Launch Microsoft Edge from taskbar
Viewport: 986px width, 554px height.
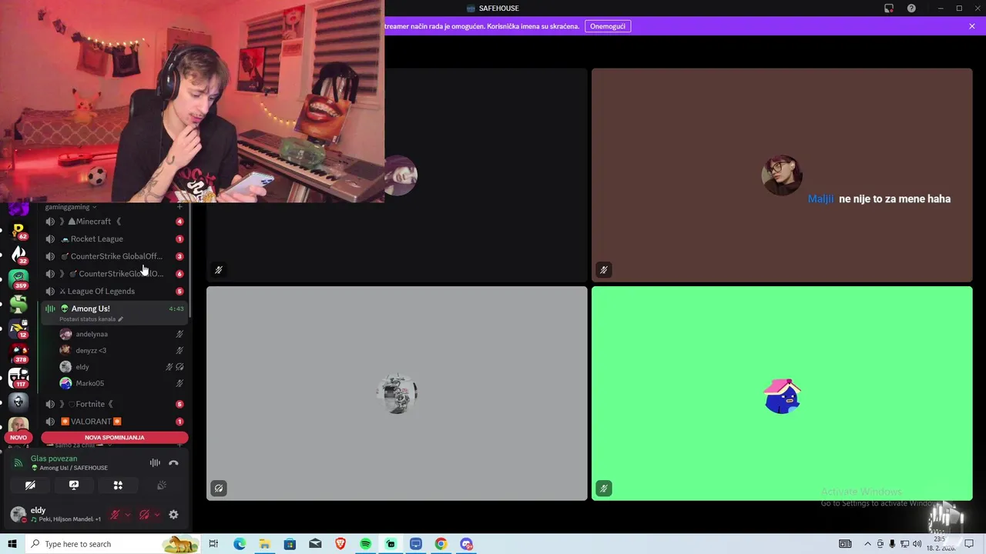tap(240, 544)
